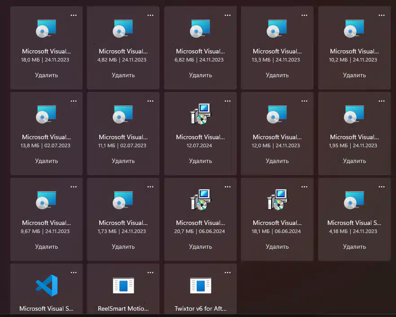Click Удалить on the 9,67 МБ tile
The height and width of the screenshot is (317, 396).
[x=47, y=247]
